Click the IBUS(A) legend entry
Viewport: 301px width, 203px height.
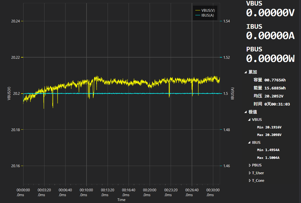[x=205, y=15]
